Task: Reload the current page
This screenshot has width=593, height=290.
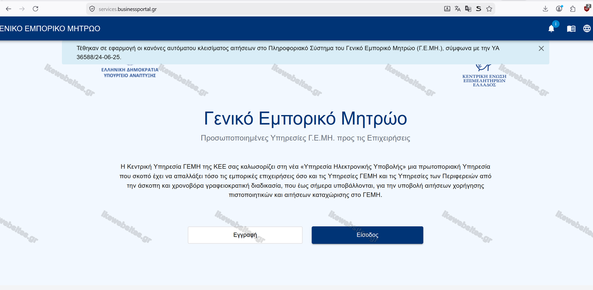Action: point(36,9)
